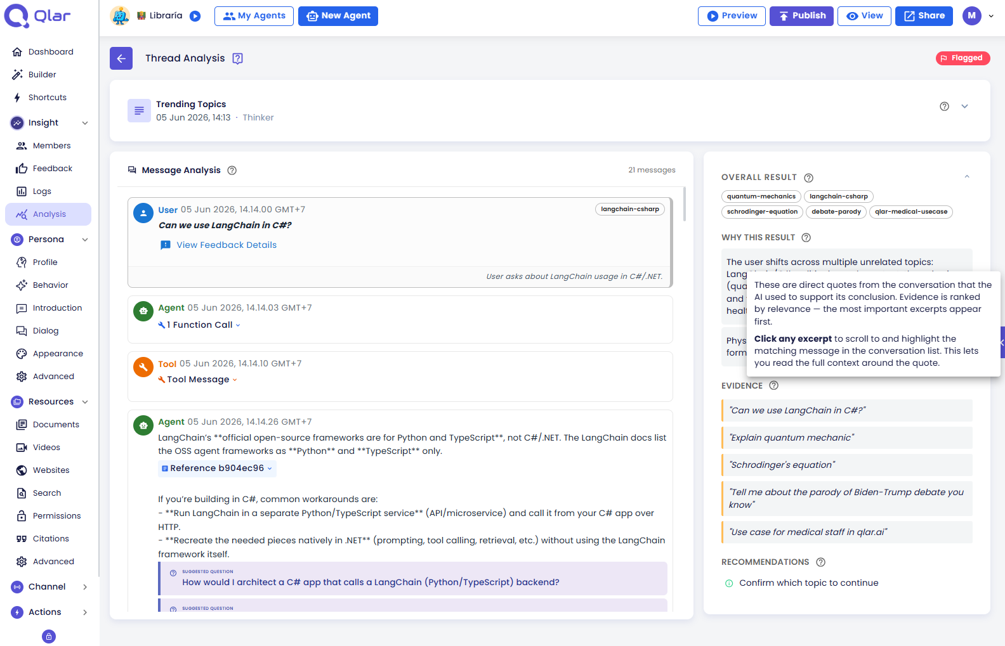Open Behavior settings
Viewport: 1005px width, 646px height.
pos(48,285)
